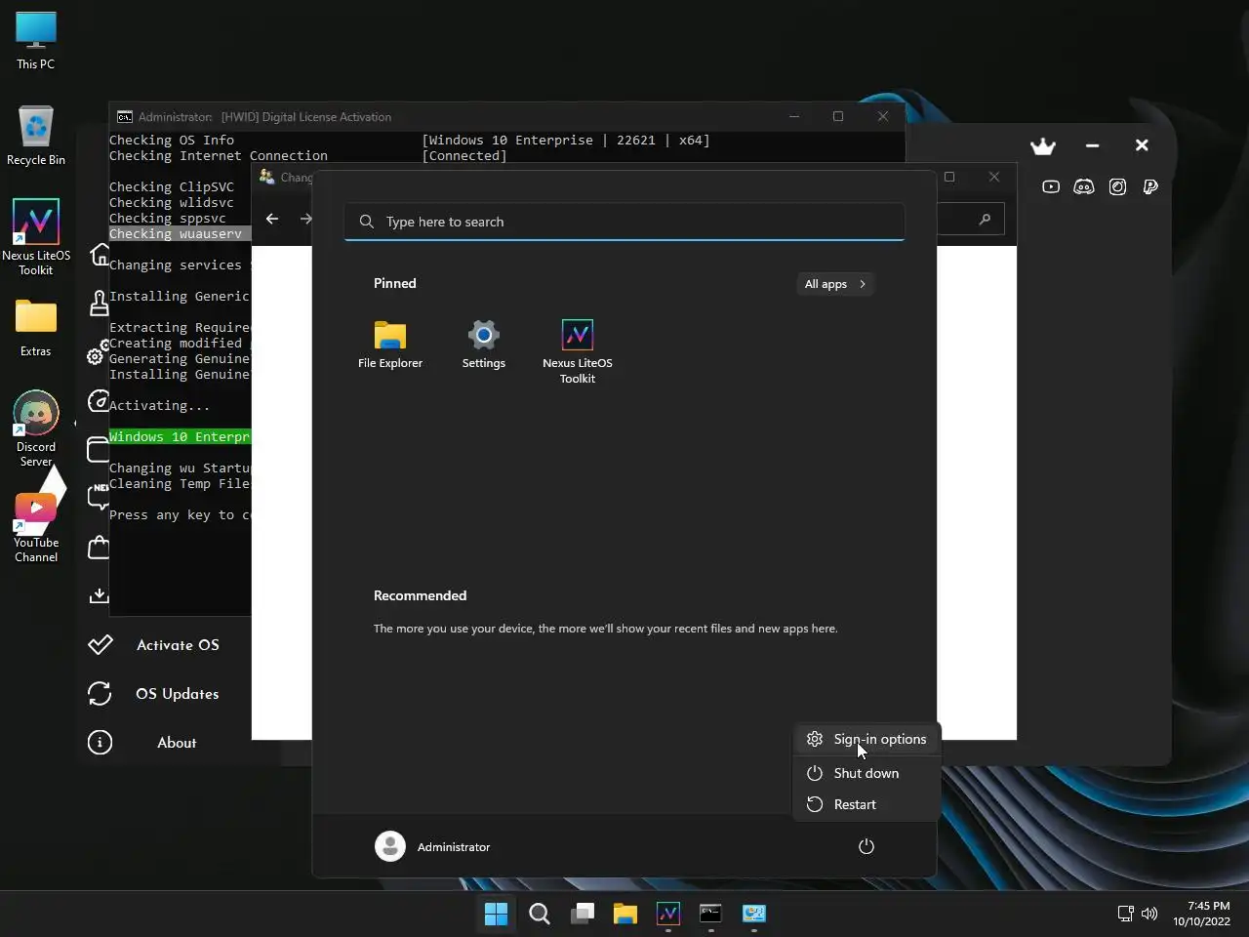This screenshot has width=1249, height=937.
Task: Launch pinned Settings app in Start menu
Action: [x=484, y=346]
